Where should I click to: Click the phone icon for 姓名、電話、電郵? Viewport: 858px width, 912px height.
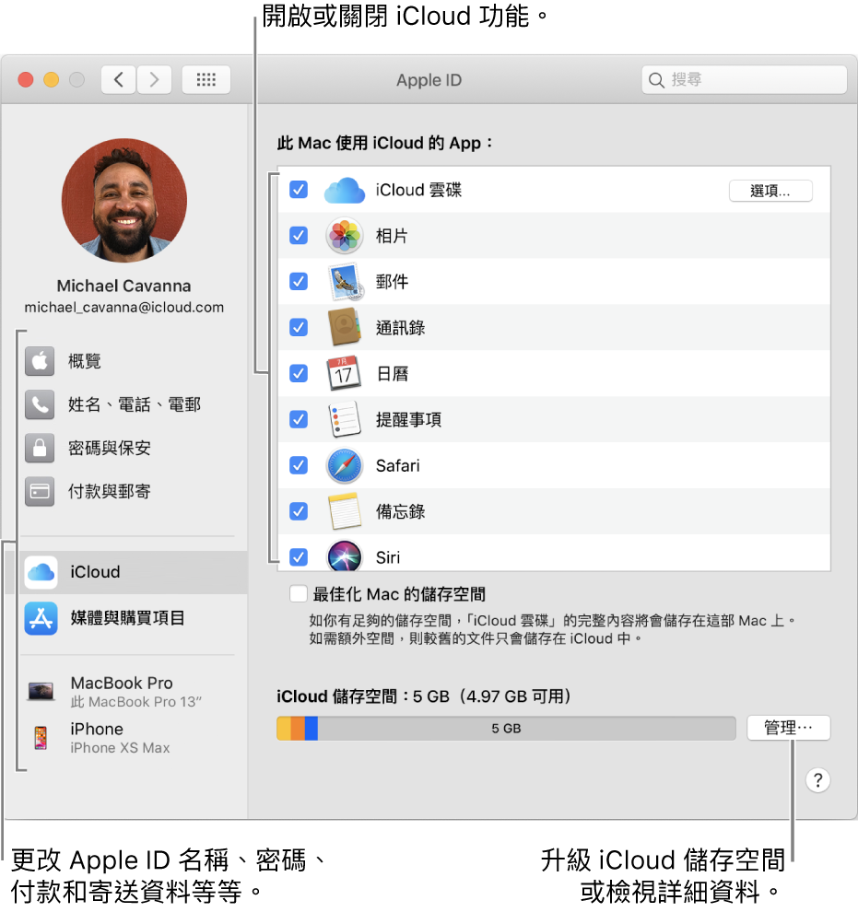[40, 404]
